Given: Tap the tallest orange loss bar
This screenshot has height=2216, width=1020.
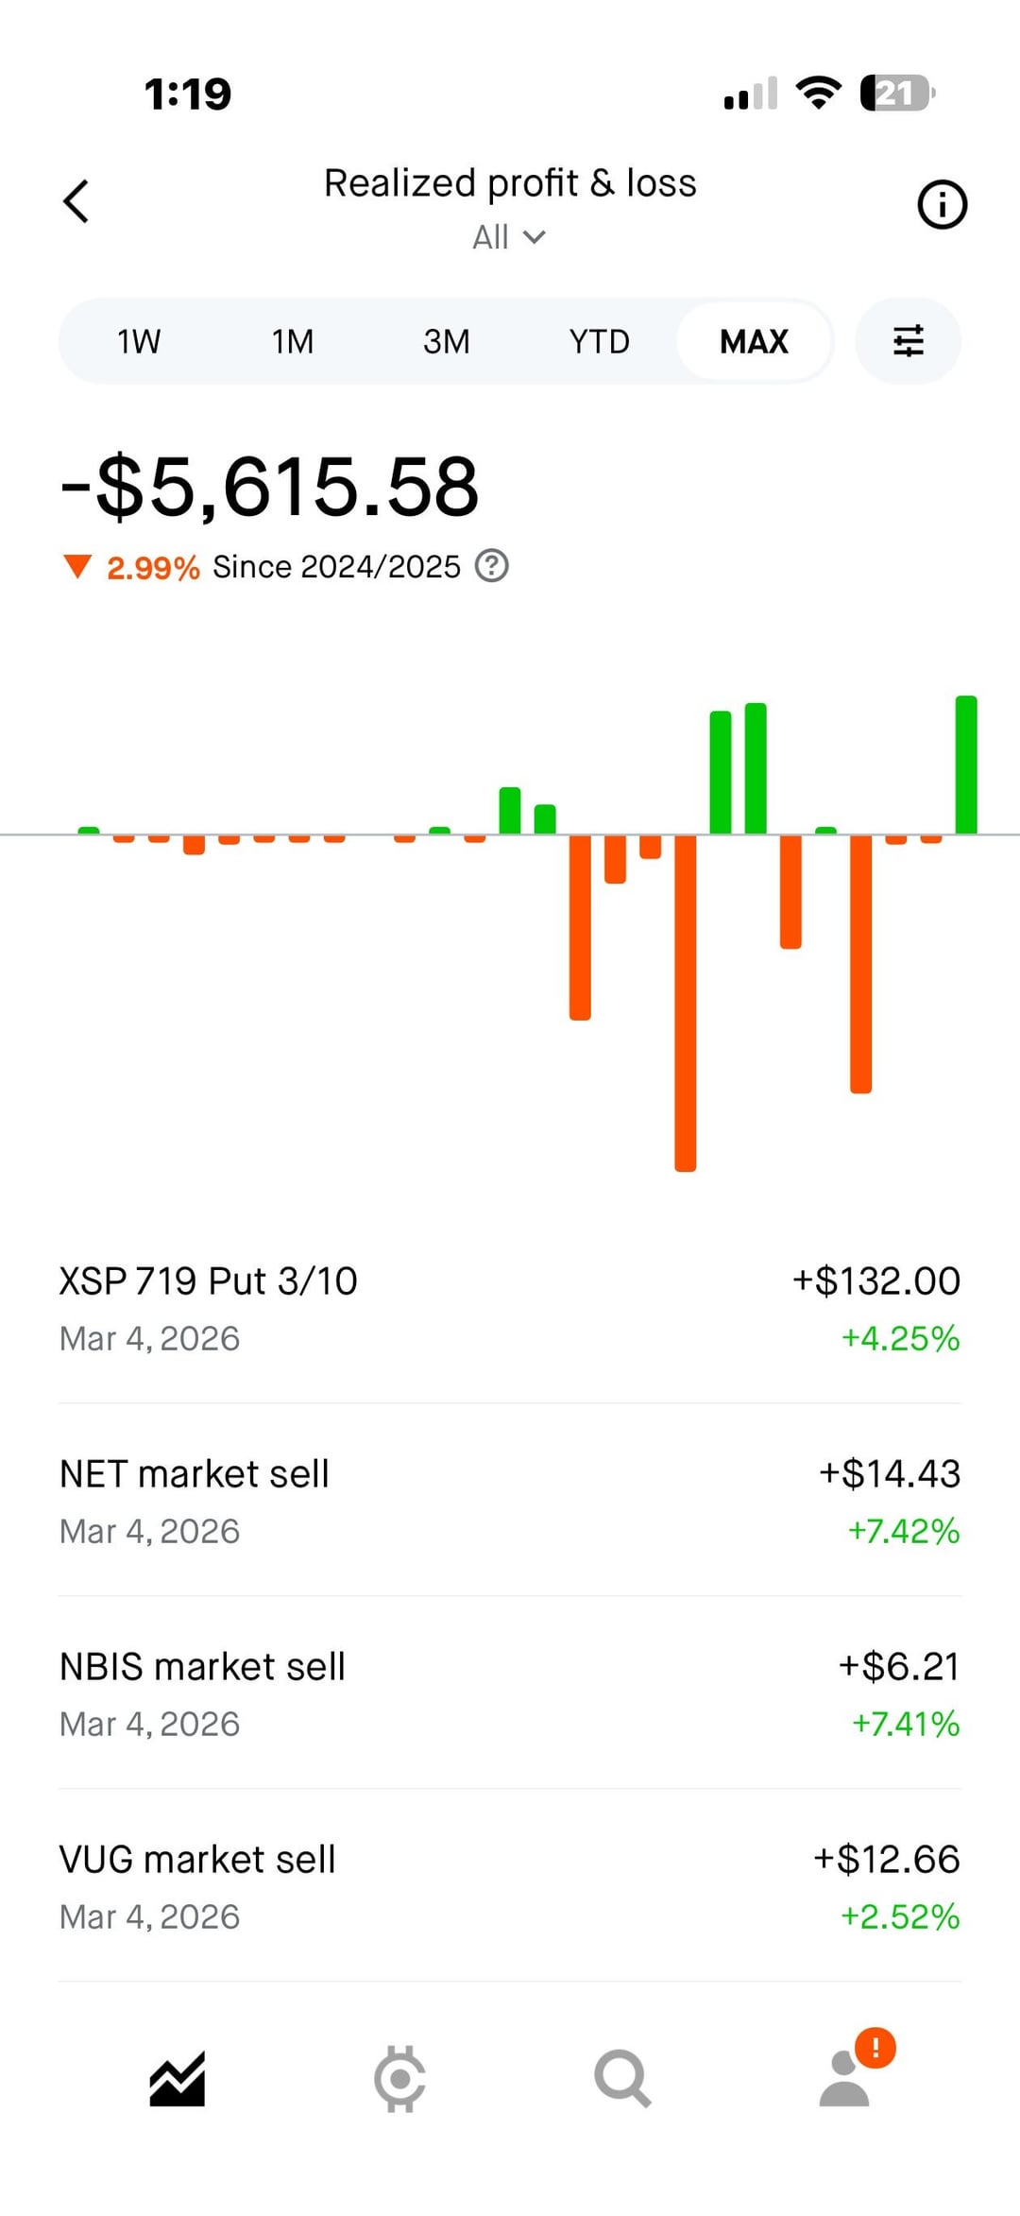Looking at the screenshot, I should [685, 1002].
